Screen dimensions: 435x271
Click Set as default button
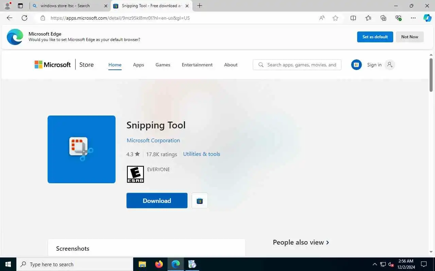tap(375, 37)
